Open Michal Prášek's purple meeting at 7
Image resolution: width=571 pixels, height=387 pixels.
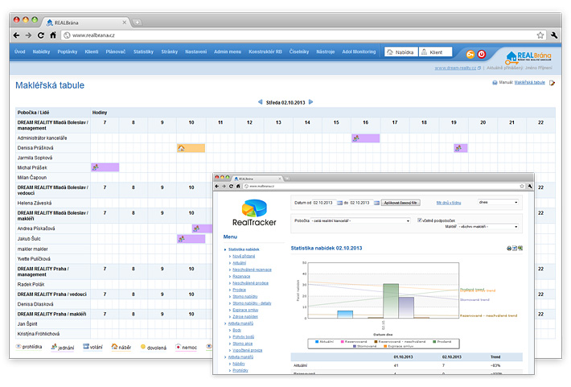tap(105, 167)
